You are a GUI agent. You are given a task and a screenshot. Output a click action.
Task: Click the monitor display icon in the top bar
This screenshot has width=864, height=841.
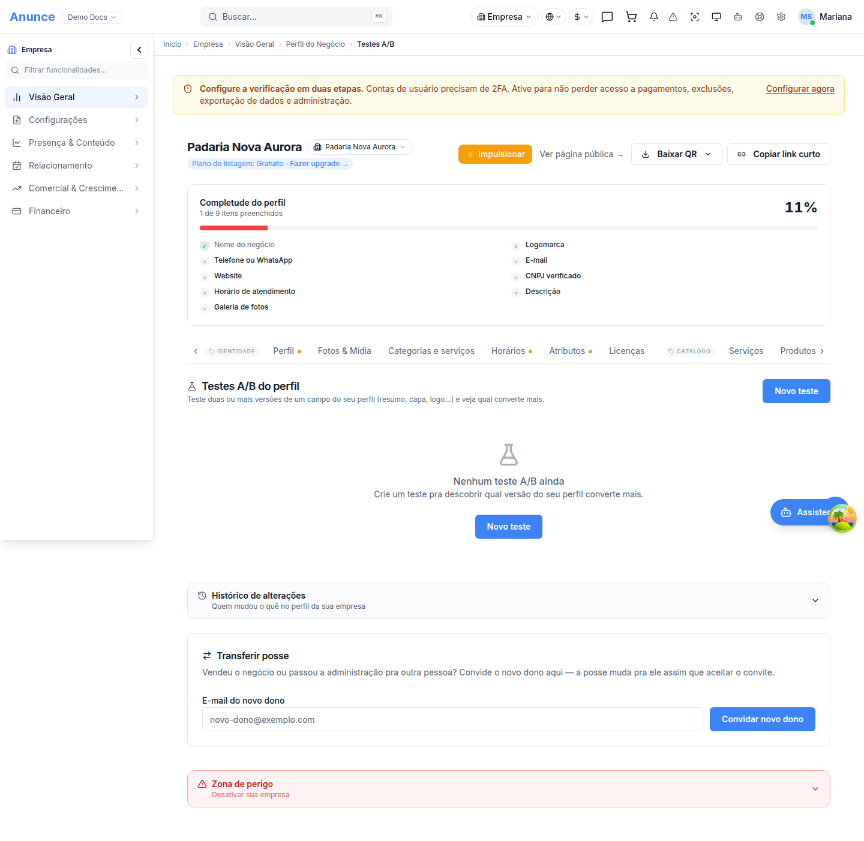click(x=716, y=17)
